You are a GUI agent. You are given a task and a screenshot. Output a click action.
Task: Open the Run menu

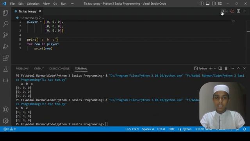coord(63,4)
